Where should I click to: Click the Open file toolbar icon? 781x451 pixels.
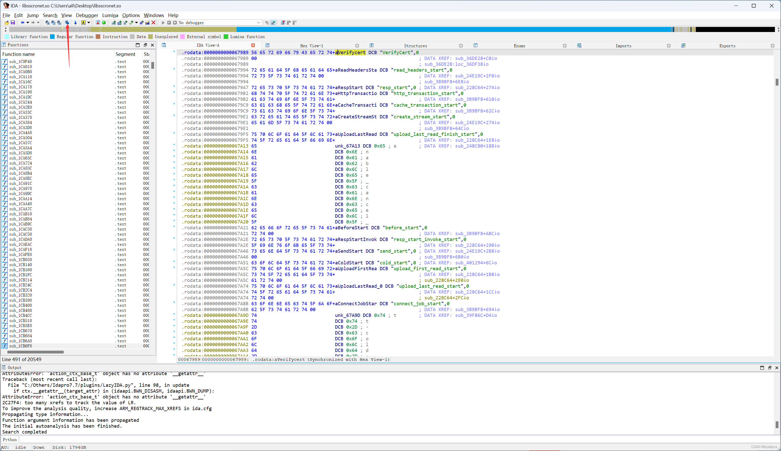pyautogui.click(x=7, y=23)
